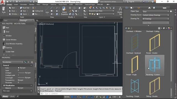177x99 pixels.
Task: Pick Curtain Wall in Tool Palettes
Action: click(x=9, y=52)
